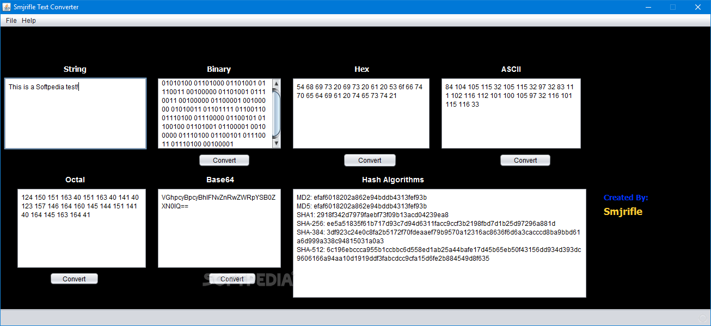
Task: Click Convert button under Octal
Action: click(x=74, y=279)
